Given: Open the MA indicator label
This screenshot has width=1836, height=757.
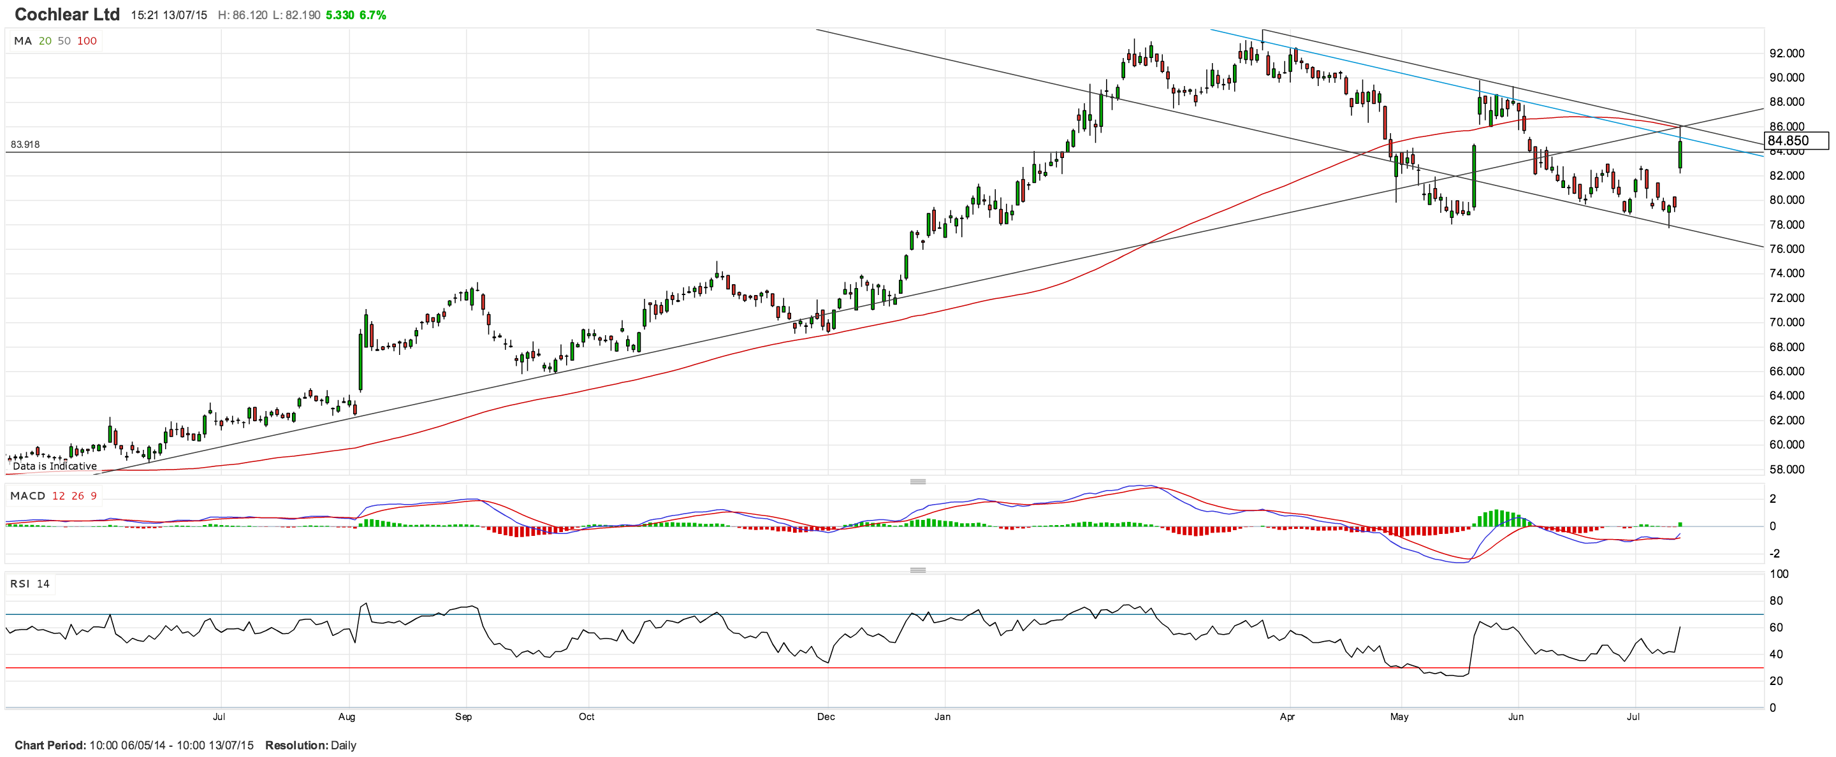Looking at the screenshot, I should click(23, 41).
